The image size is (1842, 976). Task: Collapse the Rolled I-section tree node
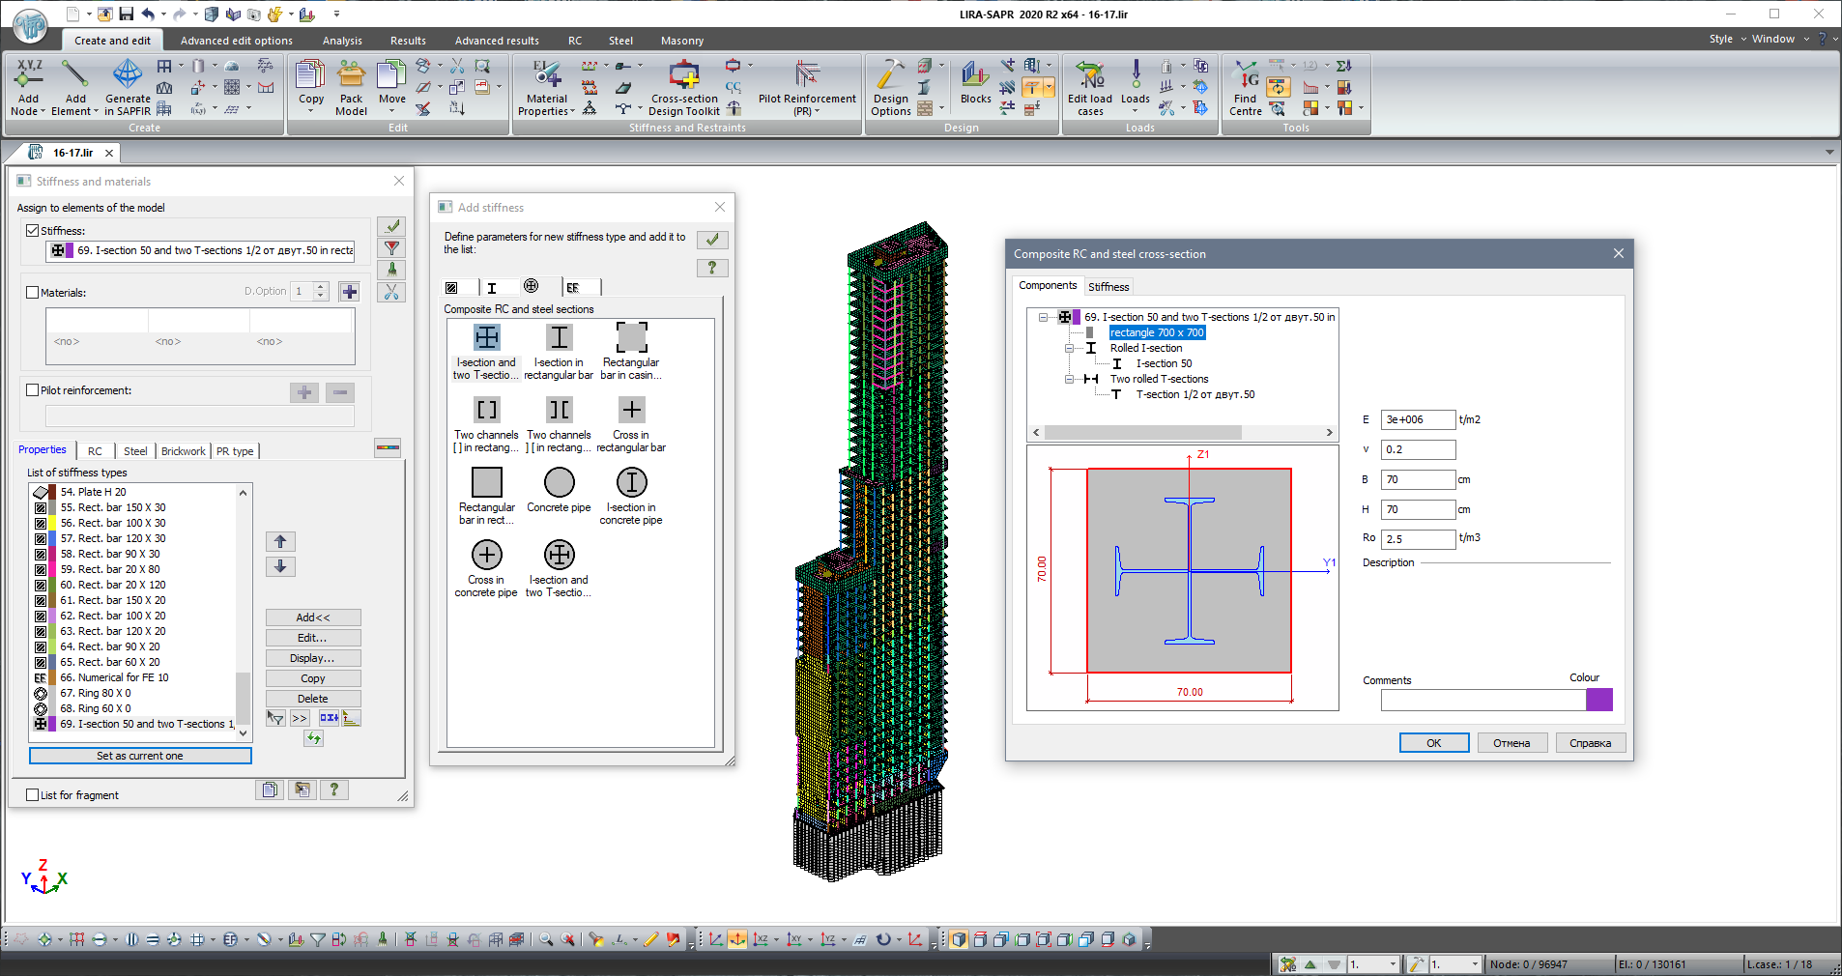[x=1069, y=348]
